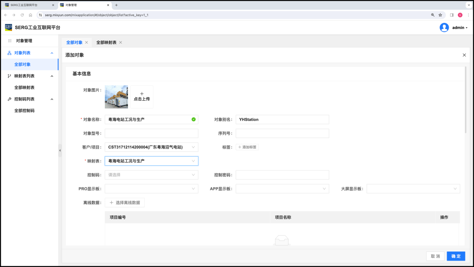Click the 点击上传 plus upload box
The image size is (474, 267).
(142, 97)
